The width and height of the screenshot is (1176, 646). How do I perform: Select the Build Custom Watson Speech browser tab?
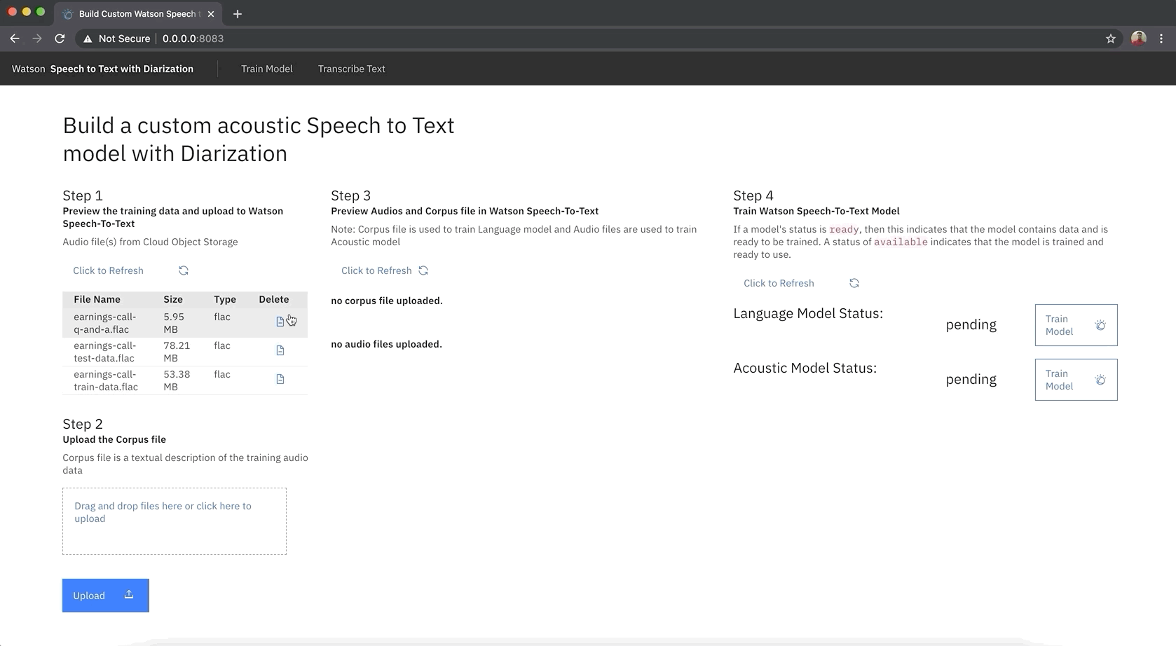tap(137, 14)
